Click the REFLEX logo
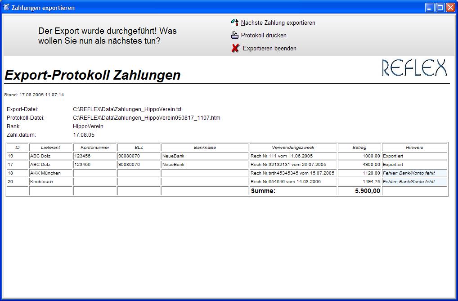This screenshot has height=301, width=458. click(414, 68)
